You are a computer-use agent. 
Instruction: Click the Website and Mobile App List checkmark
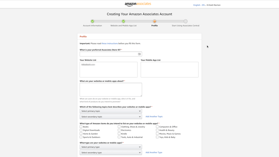click(x=123, y=21)
